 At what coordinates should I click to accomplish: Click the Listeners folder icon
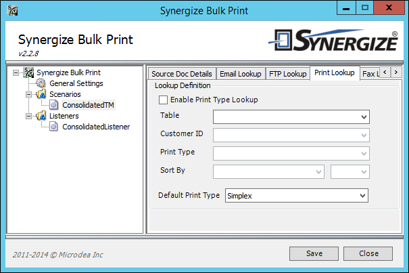click(41, 116)
